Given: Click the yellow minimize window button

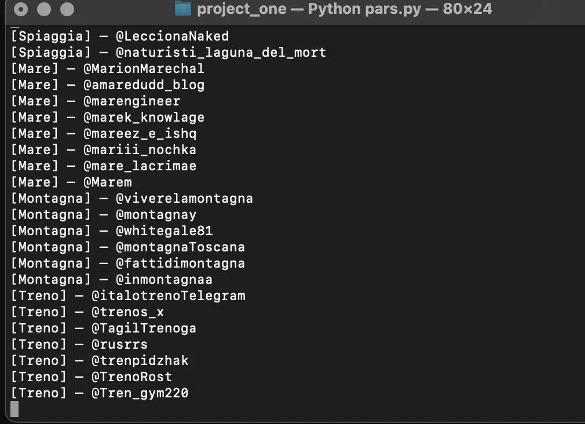Looking at the screenshot, I should click(44, 9).
